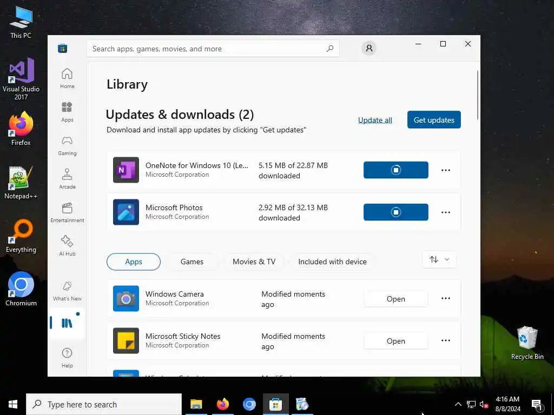554x415 pixels.
Task: Click the Windows Camera app icon
Action: (126, 298)
